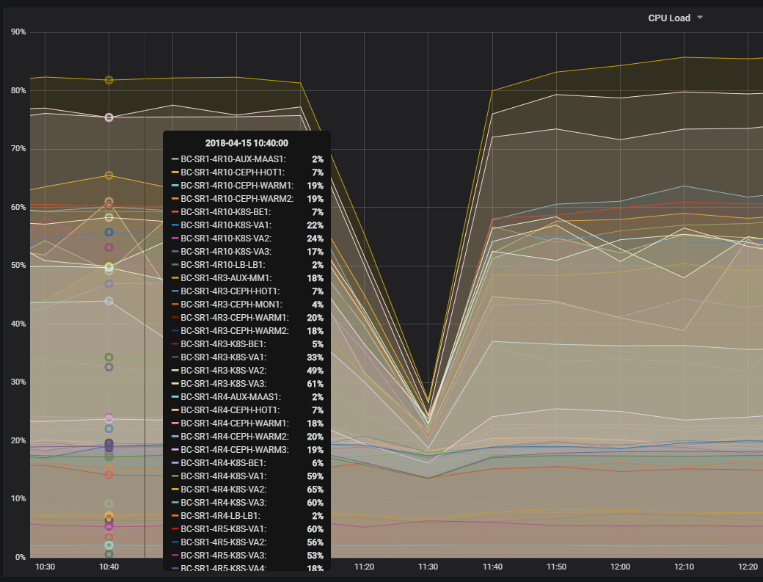This screenshot has width=763, height=582.
Task: Click the 60% y-axis label
Action: point(18,207)
